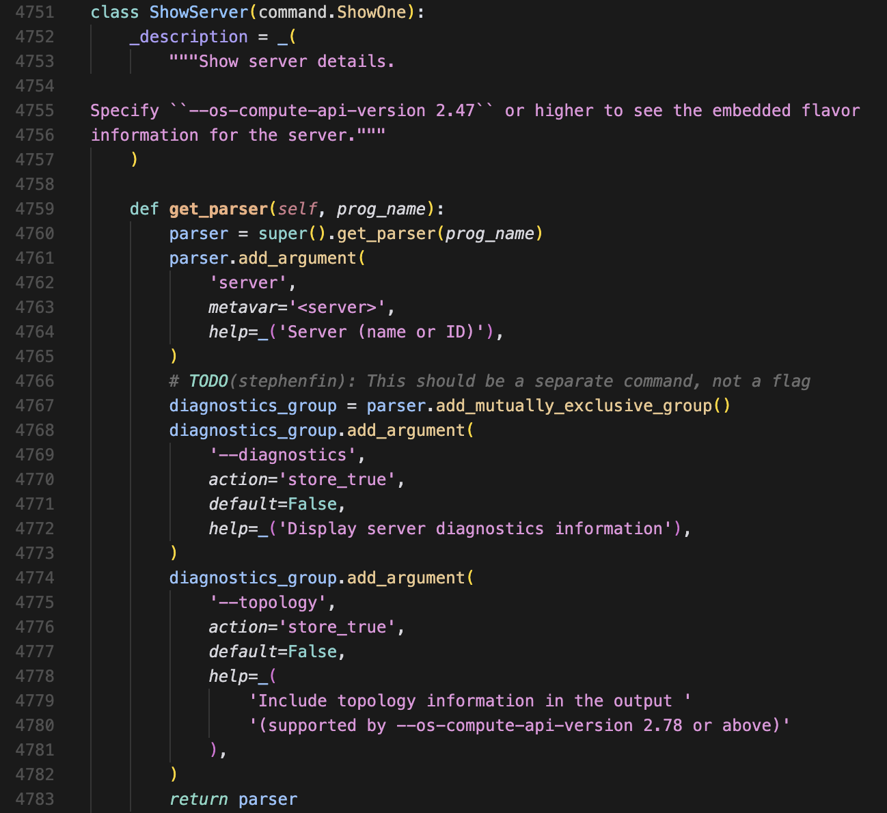Select command.ShowOne base class text
Viewport: 887px width, 813px height.
point(333,12)
